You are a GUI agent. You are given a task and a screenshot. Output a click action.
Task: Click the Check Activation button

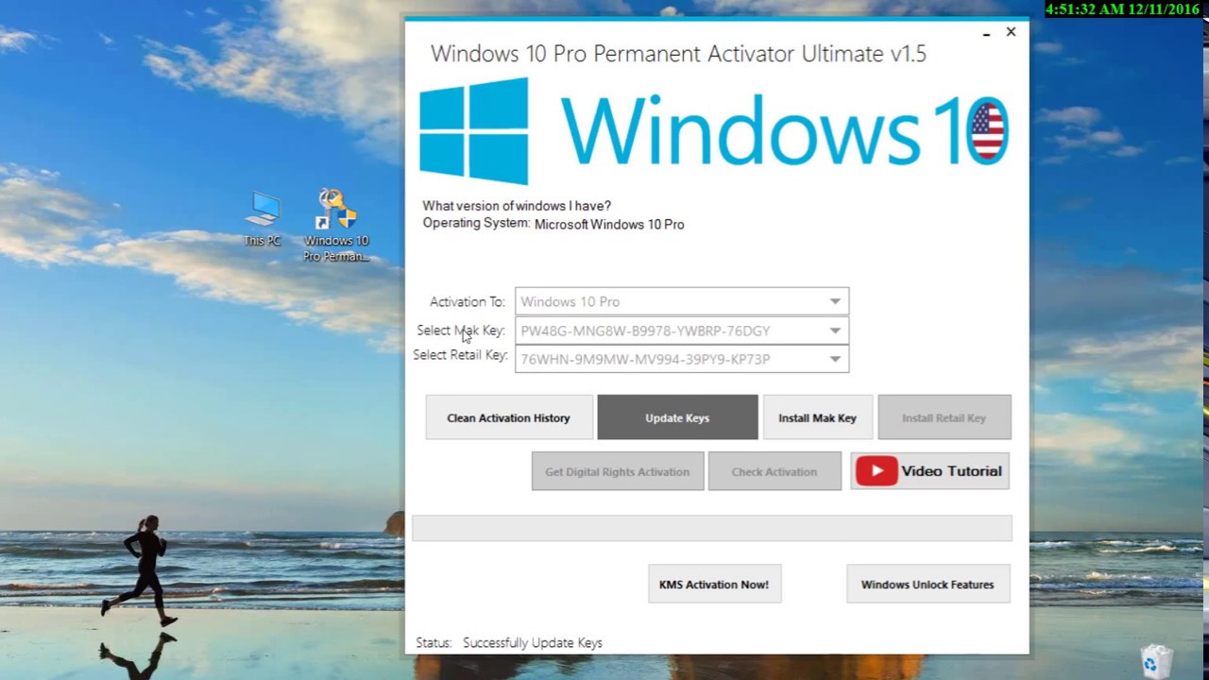point(775,471)
